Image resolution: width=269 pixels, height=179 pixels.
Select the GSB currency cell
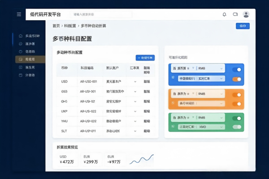click(64, 91)
